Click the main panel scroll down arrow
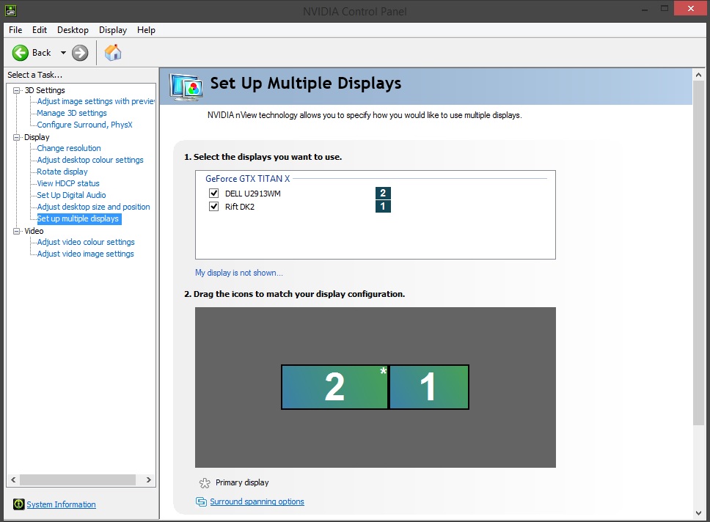Image resolution: width=710 pixels, height=522 pixels. pyautogui.click(x=699, y=513)
